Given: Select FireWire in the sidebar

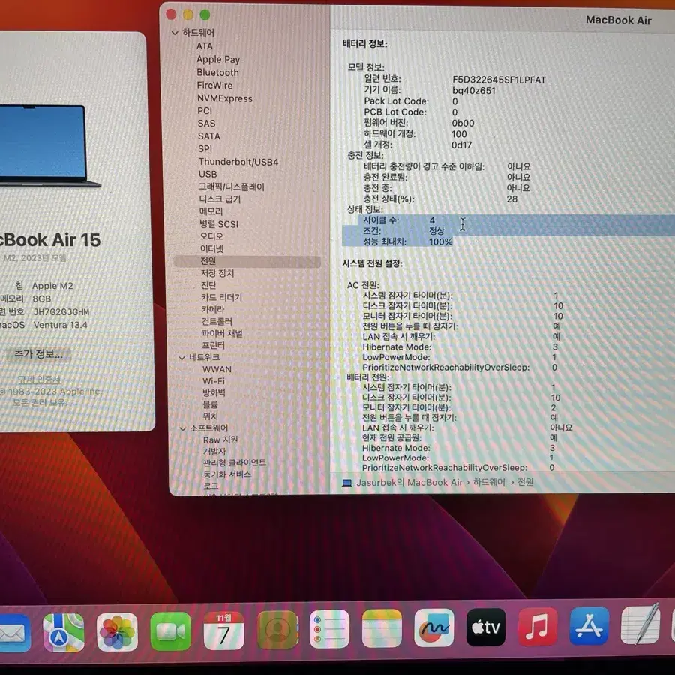Looking at the screenshot, I should [x=214, y=85].
